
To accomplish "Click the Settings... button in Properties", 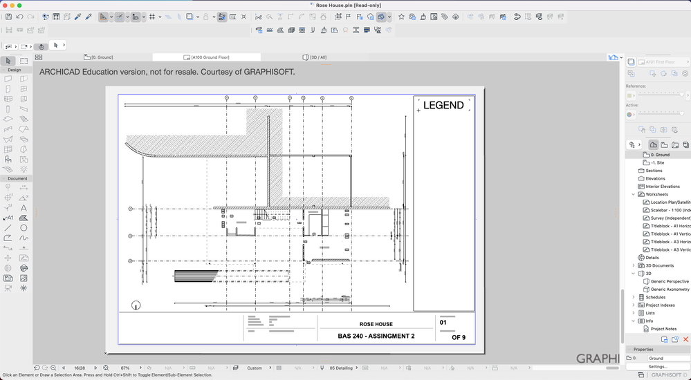I will [x=658, y=367].
